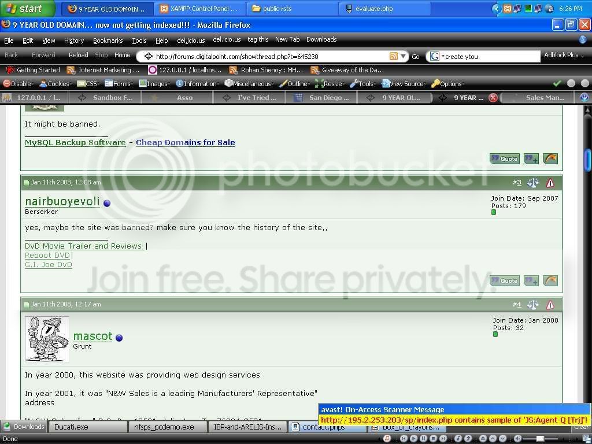Open the History menu
Viewport: 592px width, 444px height.
coord(74,40)
